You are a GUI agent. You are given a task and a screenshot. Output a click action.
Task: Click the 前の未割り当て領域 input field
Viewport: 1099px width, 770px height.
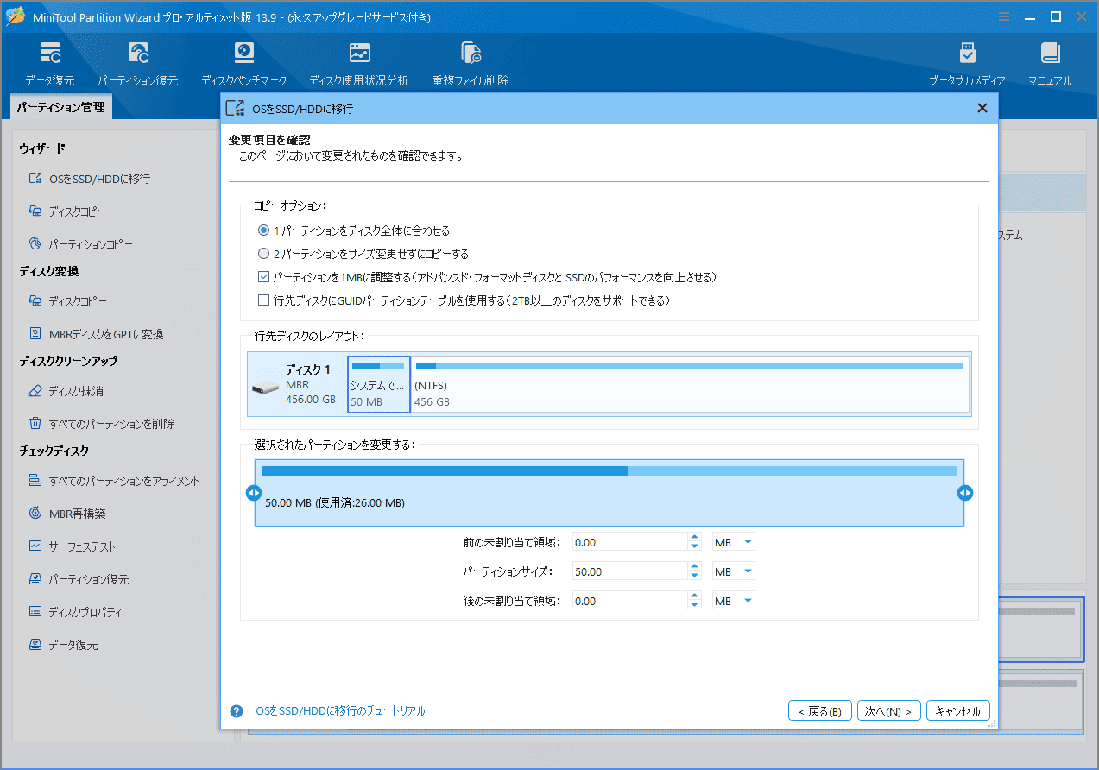pos(629,542)
